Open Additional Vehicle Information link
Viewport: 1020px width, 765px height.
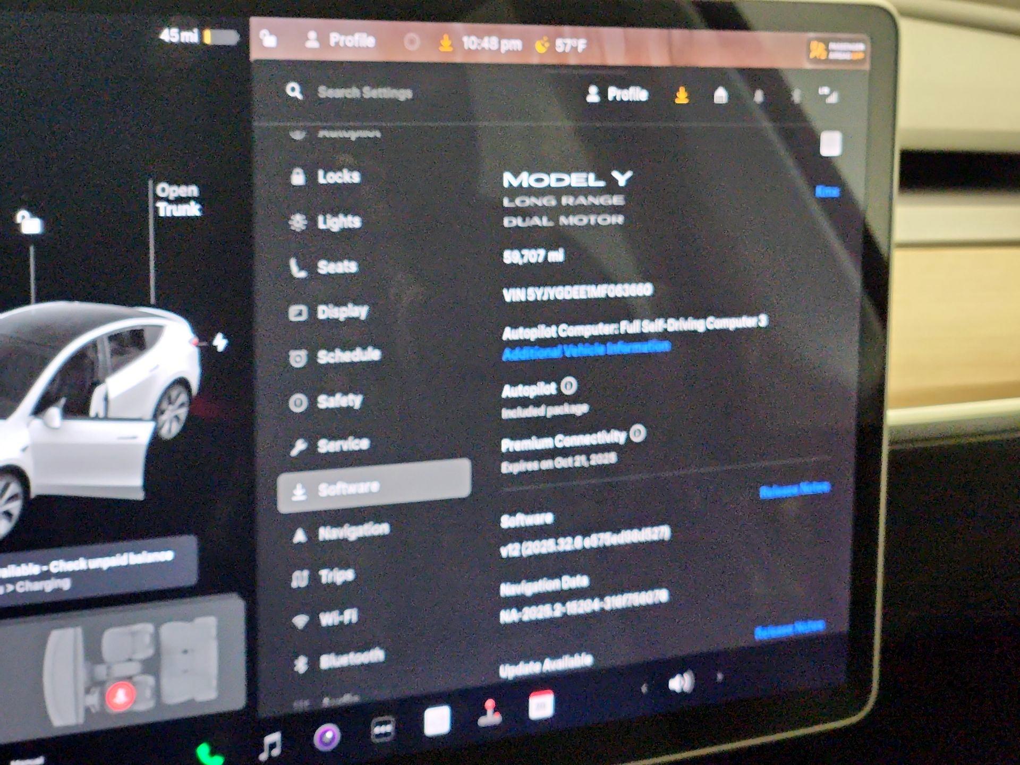click(x=586, y=350)
